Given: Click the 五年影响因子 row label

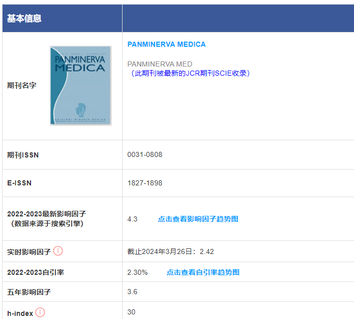Looking at the screenshot, I should click(29, 292).
